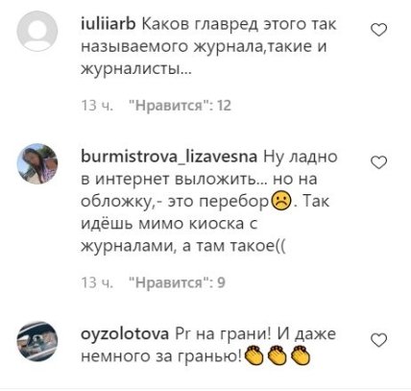Tap heart icon on oyzolotova's comment
411x391 pixels.
(378, 340)
